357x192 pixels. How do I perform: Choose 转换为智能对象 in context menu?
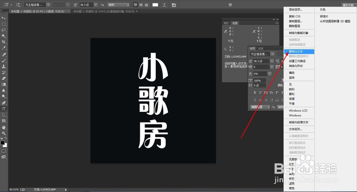pos(299,33)
